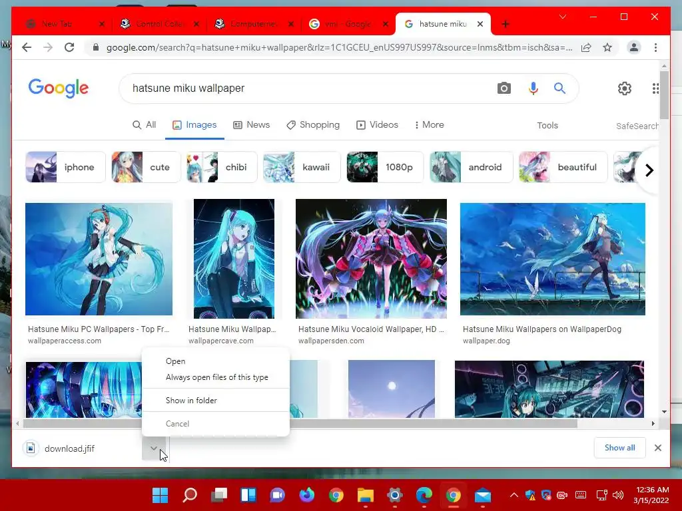The image size is (682, 511).
Task: Toggle the download item options chevron
Action: [x=154, y=448]
